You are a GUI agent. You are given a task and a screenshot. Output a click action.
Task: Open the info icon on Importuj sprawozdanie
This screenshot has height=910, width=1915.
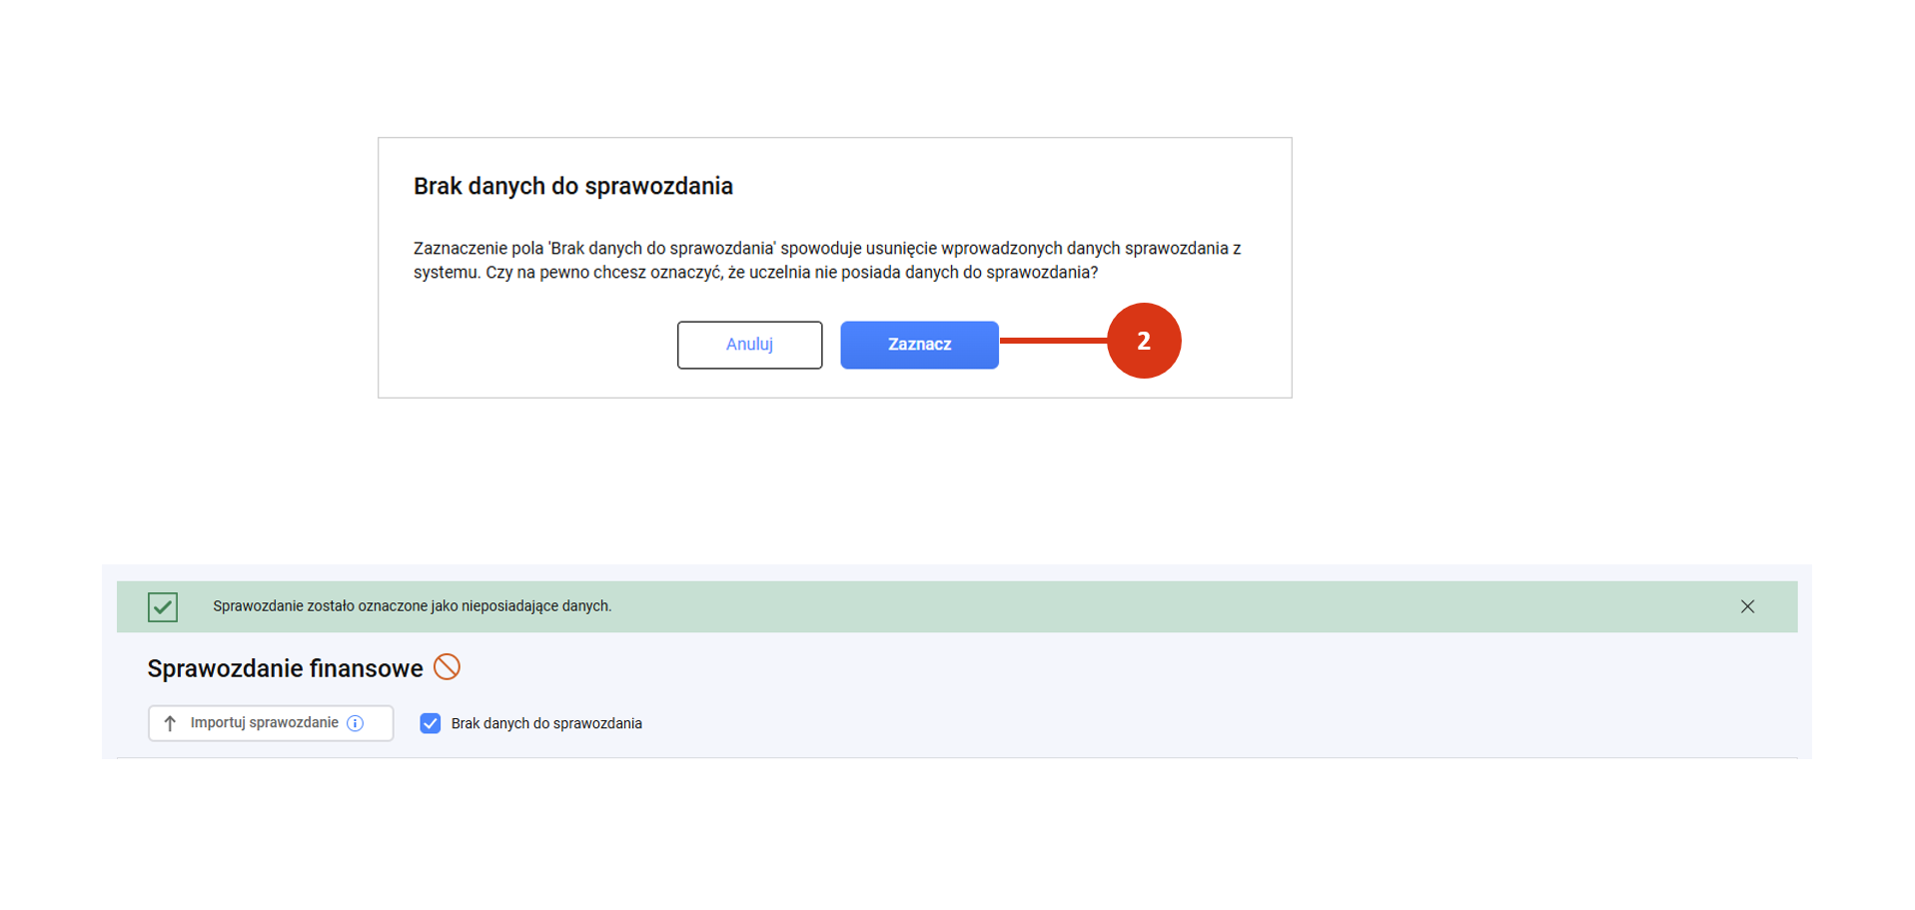[x=356, y=723]
